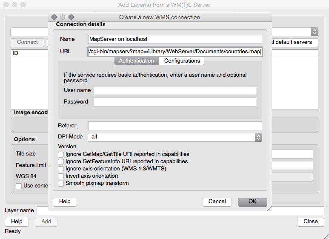329x239 pixels.
Task: Check Ignore GetMap/GetTile URI reported in capabilities
Action: [61, 154]
